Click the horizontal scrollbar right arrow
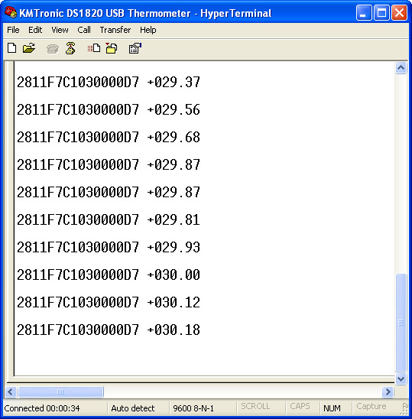The image size is (412, 419). pos(388,392)
